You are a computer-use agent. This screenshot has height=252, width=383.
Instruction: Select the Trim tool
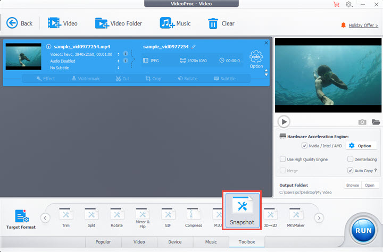pyautogui.click(x=66, y=217)
